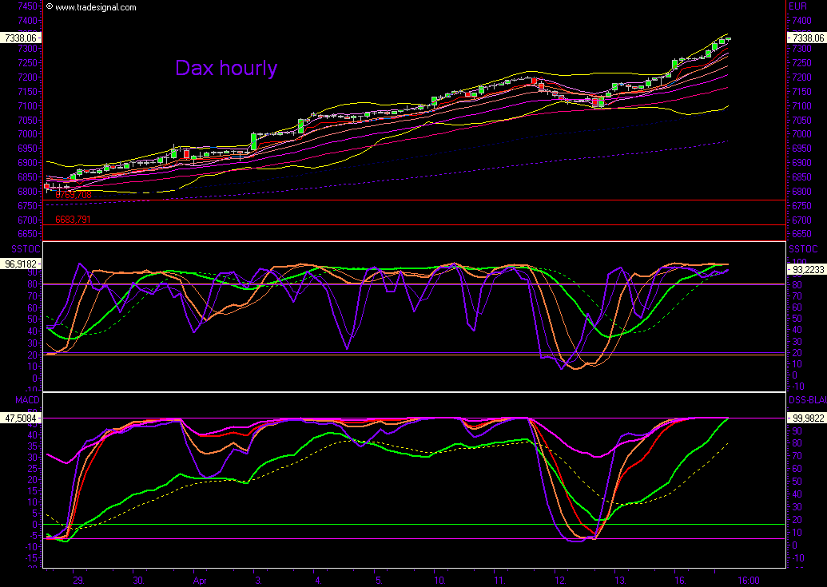
Task: Select the SSTOC label on the left side
Action: pos(26,249)
